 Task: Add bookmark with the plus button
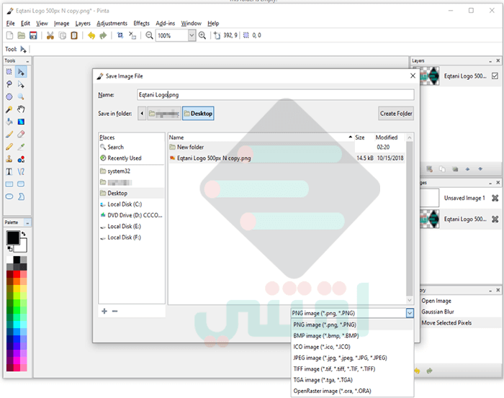tap(104, 311)
